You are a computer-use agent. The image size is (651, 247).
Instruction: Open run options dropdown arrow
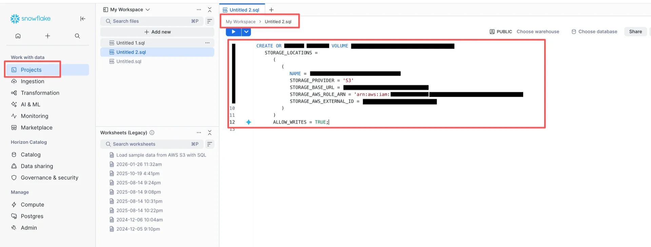(246, 32)
